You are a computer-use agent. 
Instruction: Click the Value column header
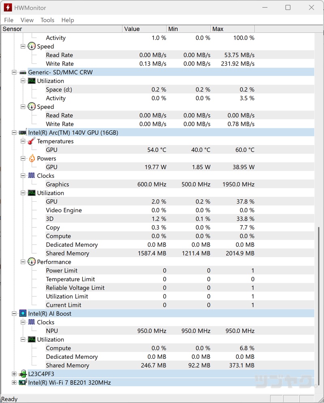(144, 29)
